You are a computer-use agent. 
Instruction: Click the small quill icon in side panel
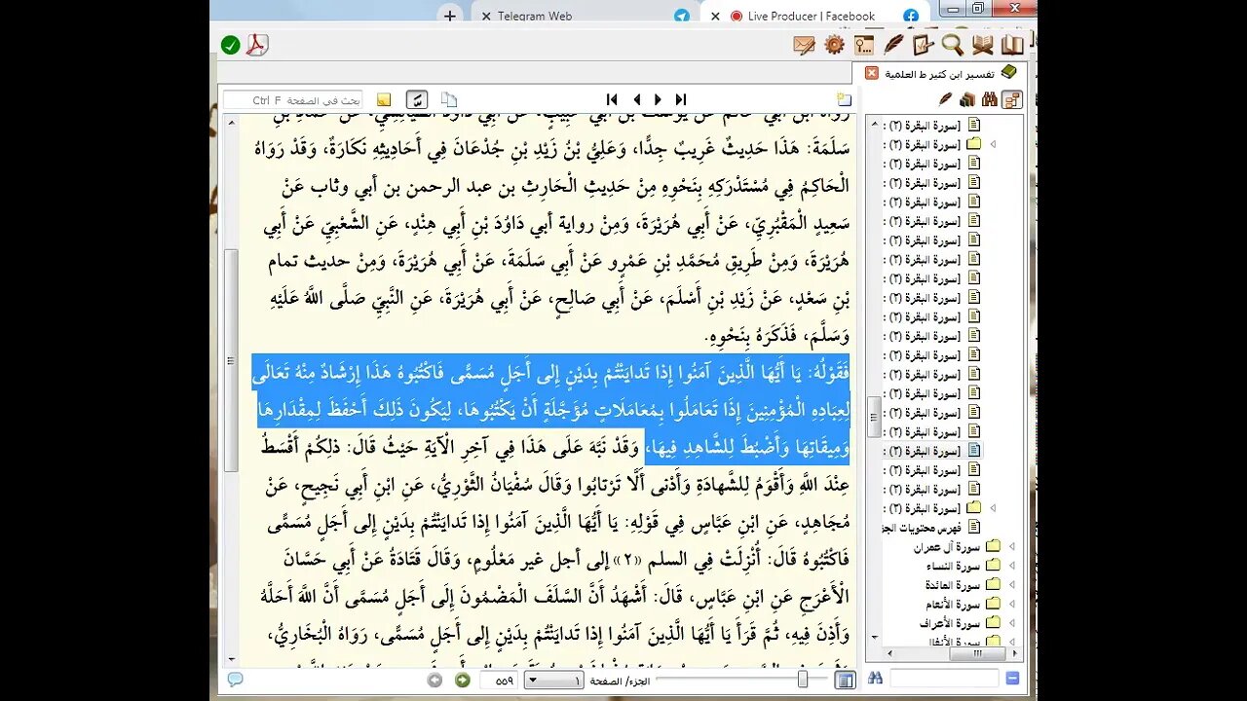[945, 99]
